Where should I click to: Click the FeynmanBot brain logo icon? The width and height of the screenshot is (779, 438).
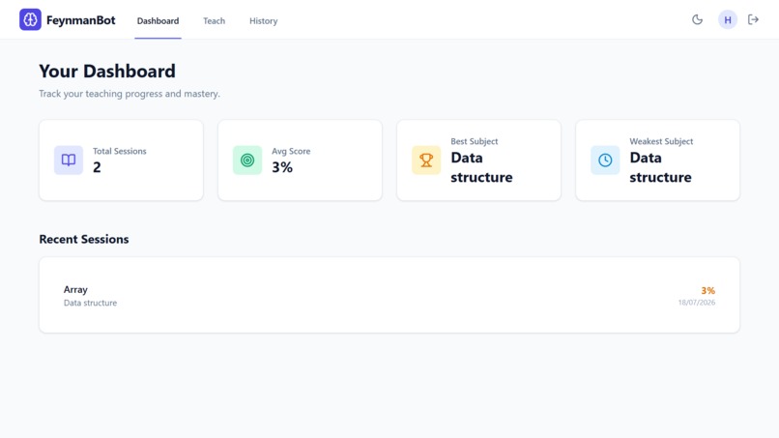click(30, 20)
